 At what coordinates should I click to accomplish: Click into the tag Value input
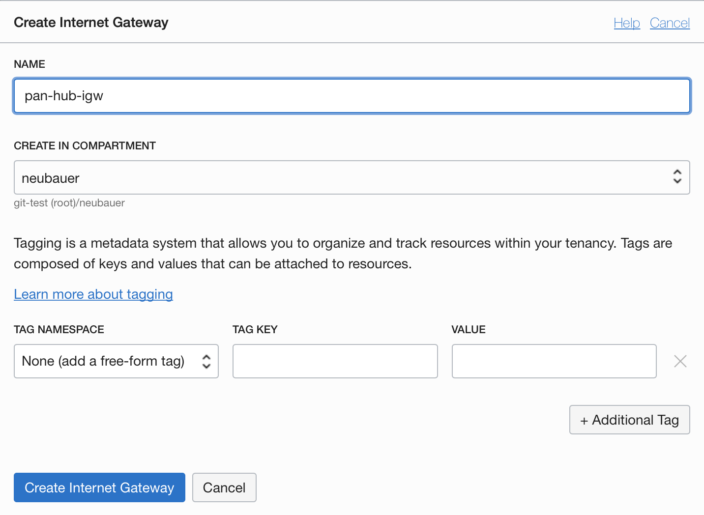pos(554,361)
